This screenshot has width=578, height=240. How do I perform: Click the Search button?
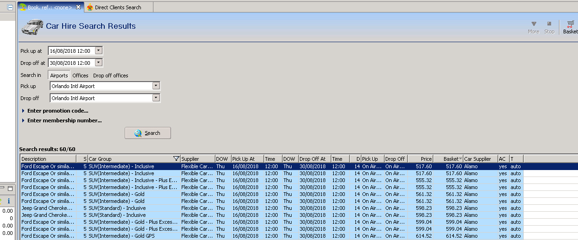(x=148, y=133)
